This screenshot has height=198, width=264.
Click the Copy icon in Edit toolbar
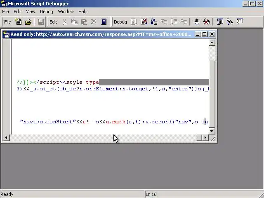[74, 22]
